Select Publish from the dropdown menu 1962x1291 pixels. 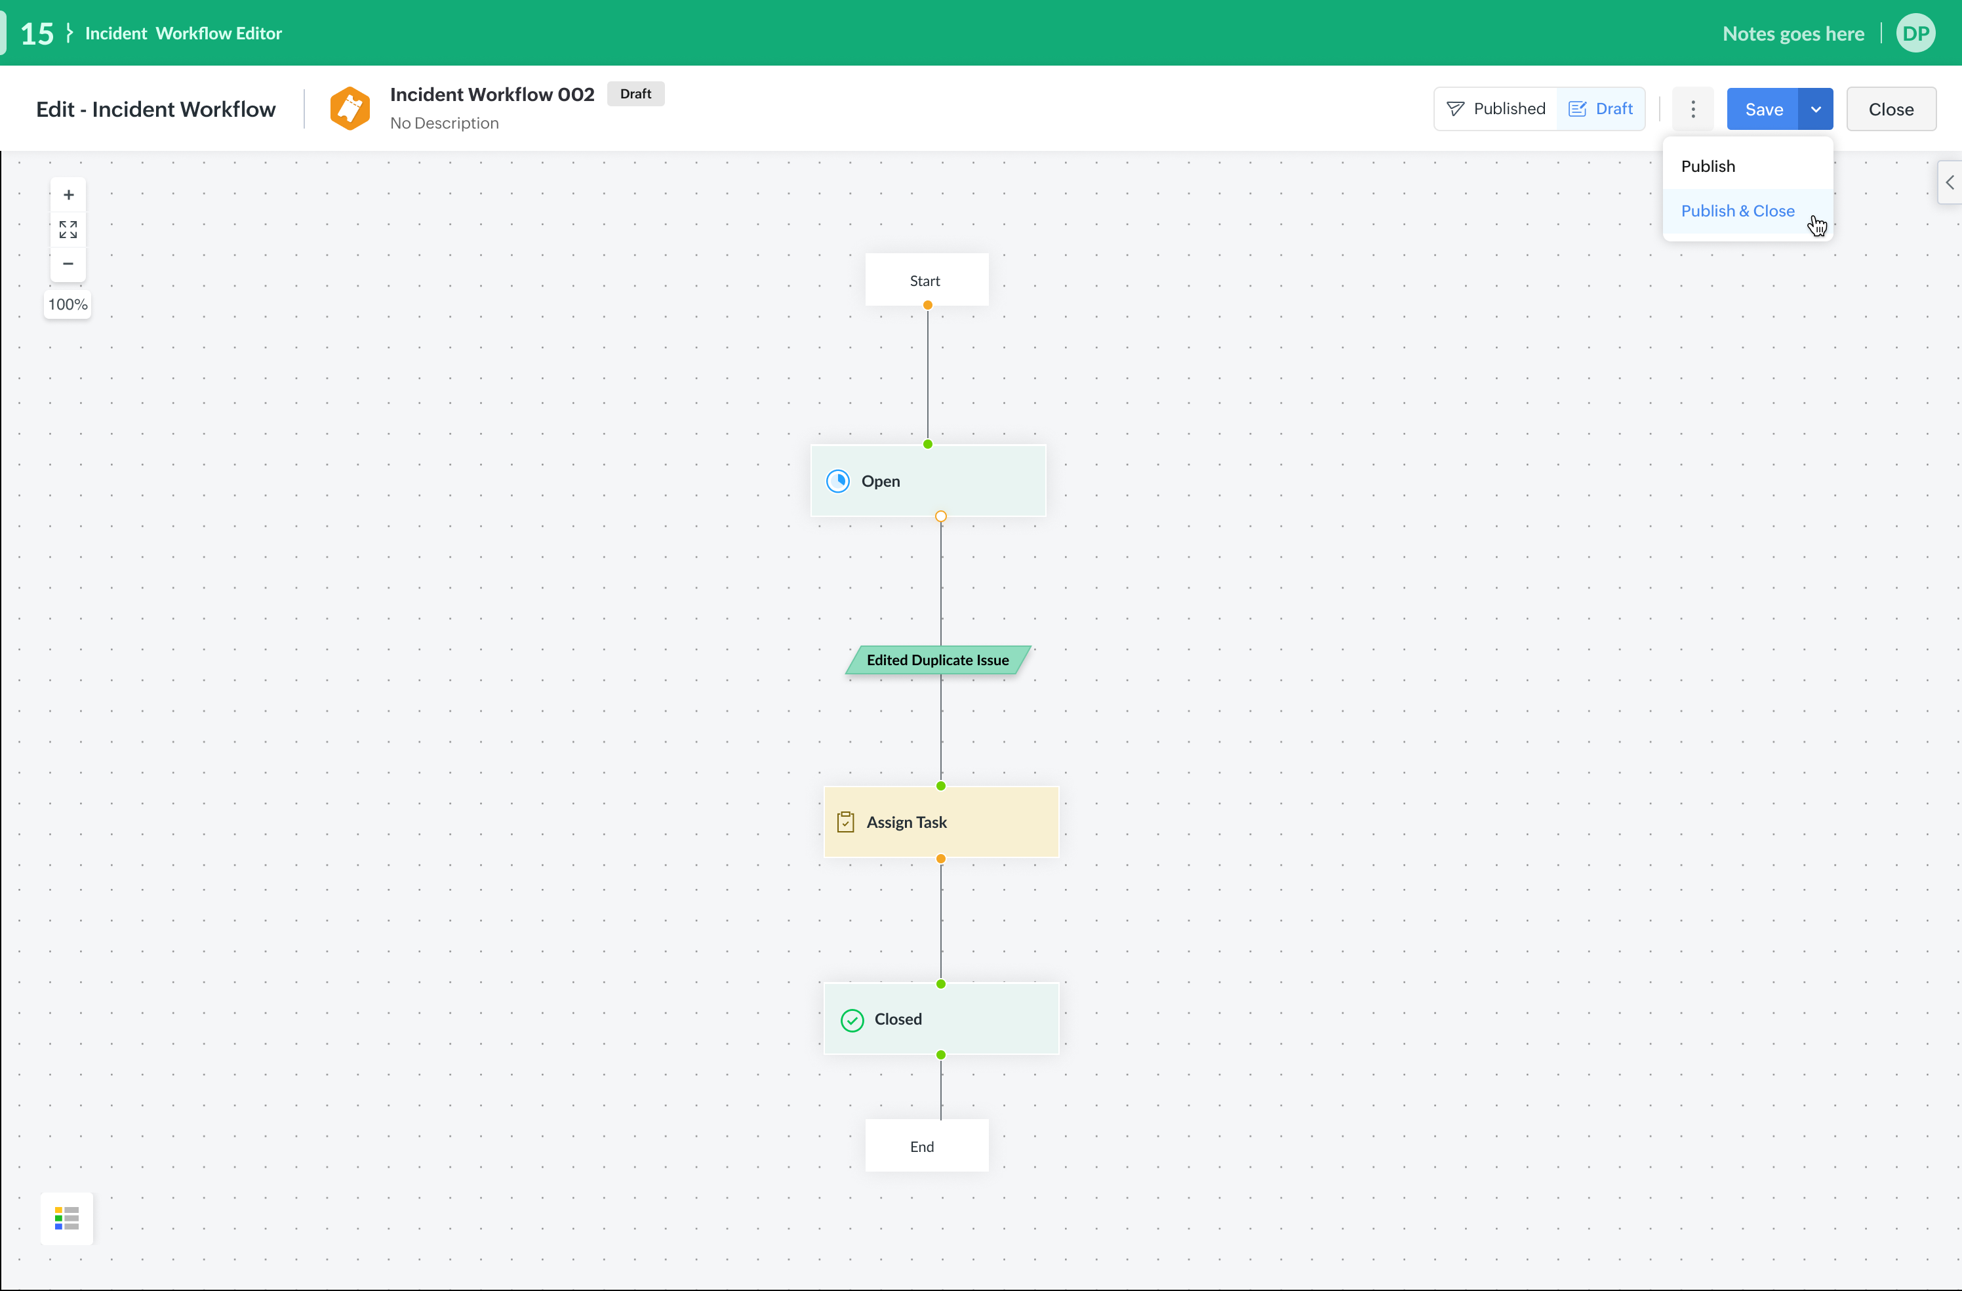pos(1708,166)
